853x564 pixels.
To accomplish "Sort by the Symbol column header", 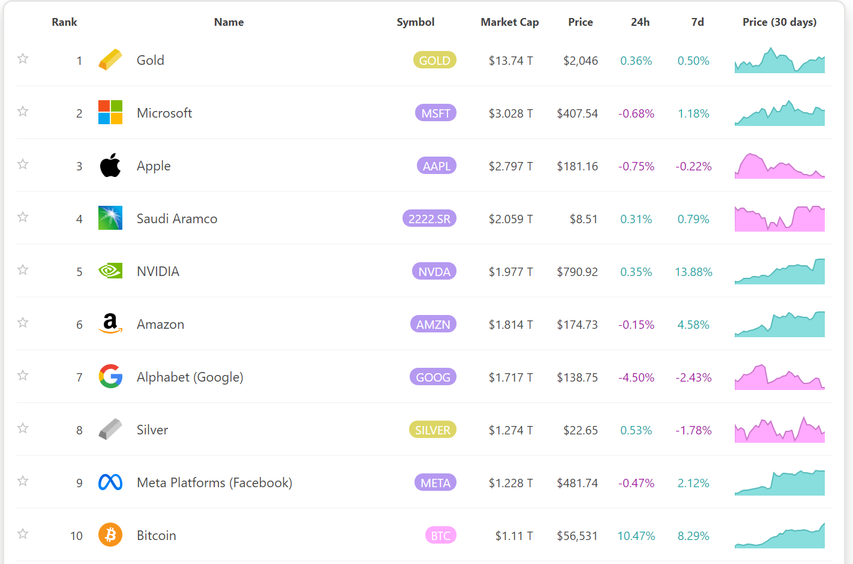I will coord(416,22).
